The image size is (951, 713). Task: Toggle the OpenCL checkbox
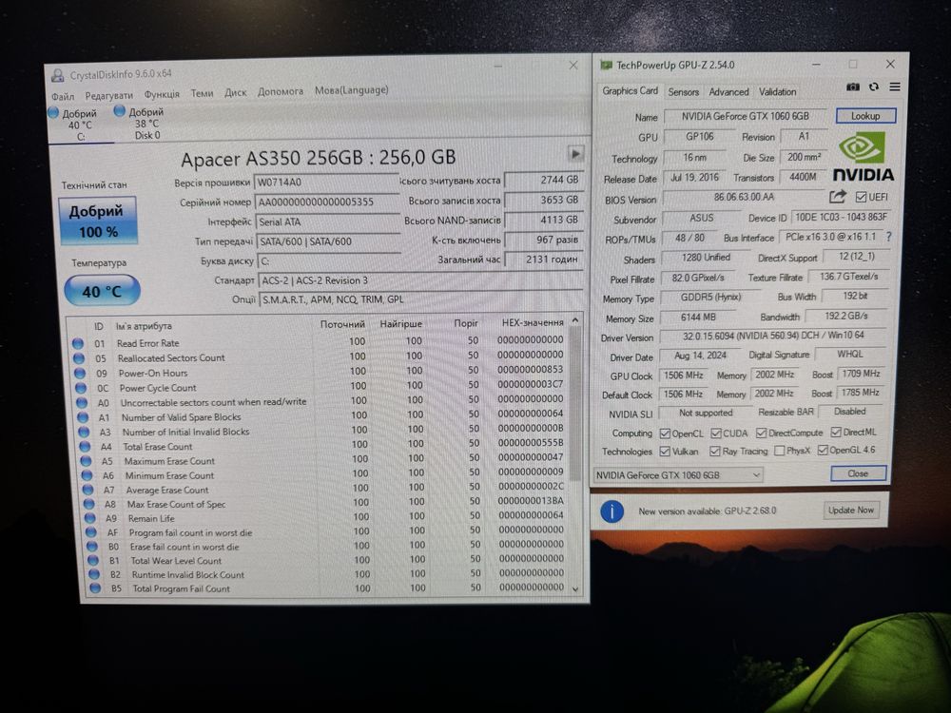click(665, 434)
